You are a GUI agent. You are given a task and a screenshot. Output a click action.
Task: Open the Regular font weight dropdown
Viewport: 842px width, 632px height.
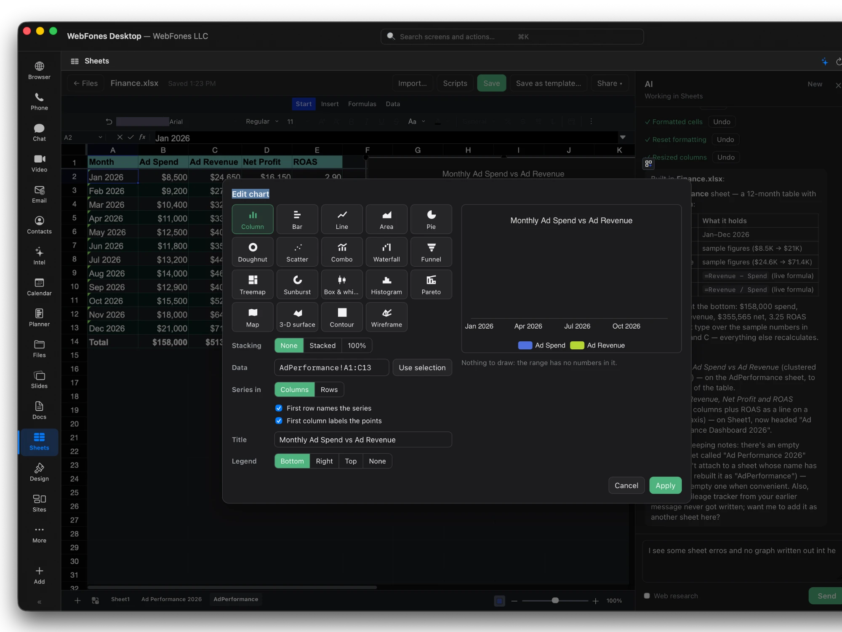tap(262, 121)
